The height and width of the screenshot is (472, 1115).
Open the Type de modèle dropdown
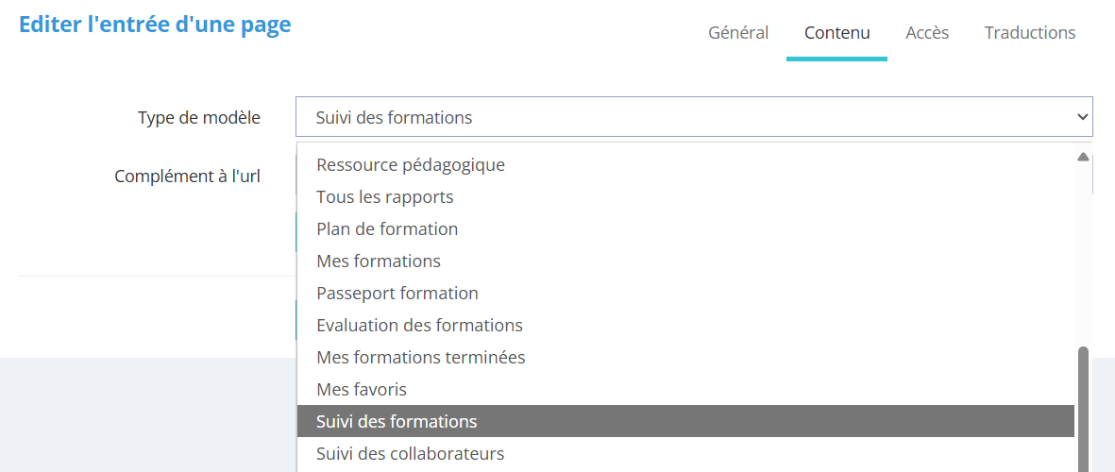point(693,118)
